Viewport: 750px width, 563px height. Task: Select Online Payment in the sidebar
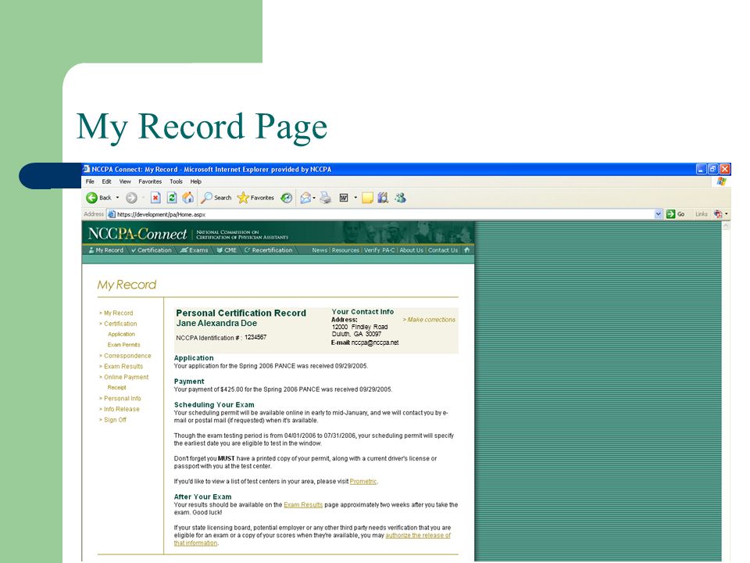pyautogui.click(x=127, y=377)
